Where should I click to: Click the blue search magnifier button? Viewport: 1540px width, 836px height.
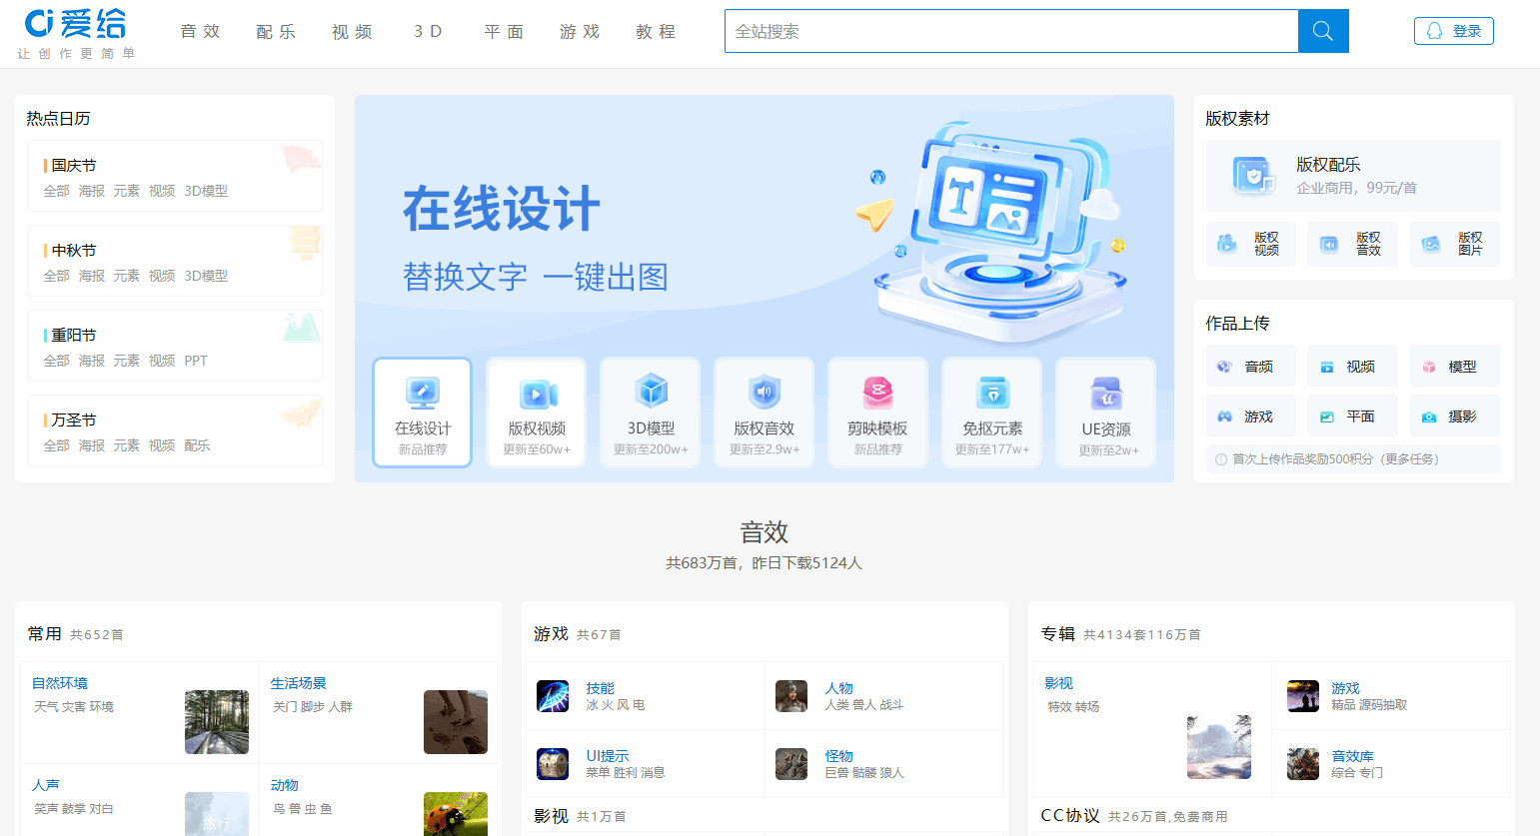(x=1322, y=31)
